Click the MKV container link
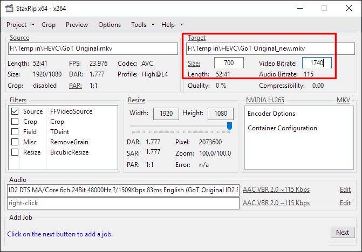Viewport: 362px width, 252px height. point(343,100)
